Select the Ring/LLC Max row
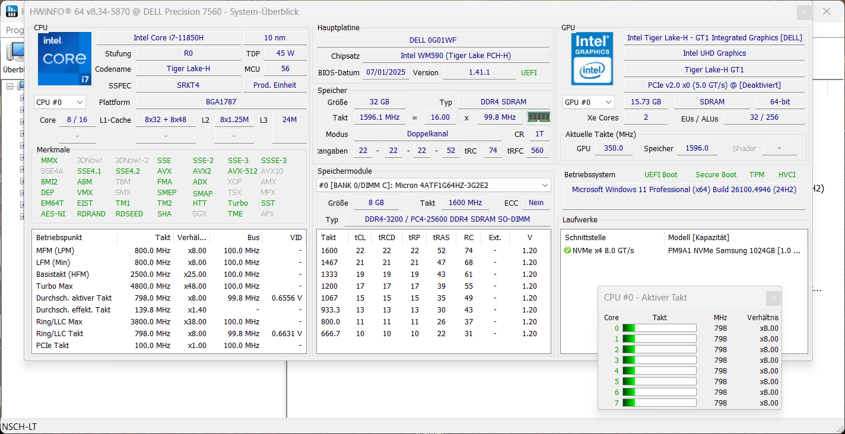Image resolution: width=845 pixels, height=434 pixels. point(169,322)
